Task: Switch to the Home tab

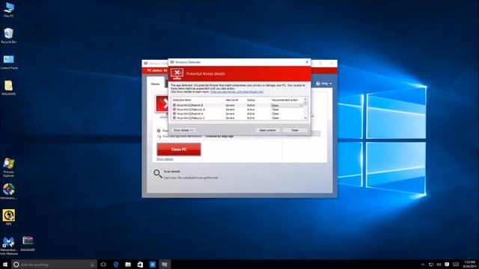Action: (x=156, y=84)
